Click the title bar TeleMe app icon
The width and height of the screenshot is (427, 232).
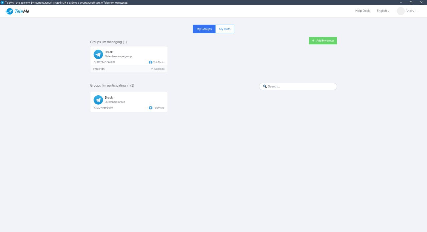pyautogui.click(x=2, y=2)
